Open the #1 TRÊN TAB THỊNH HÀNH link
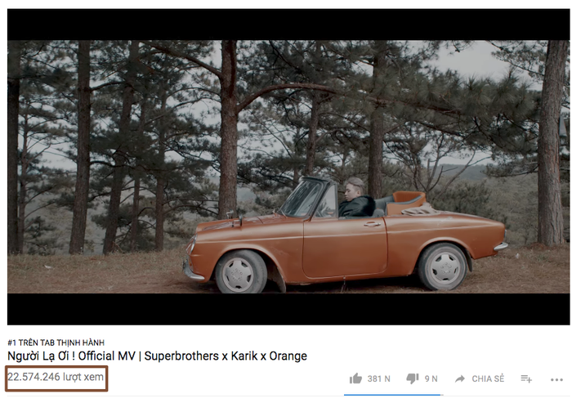 coord(56,343)
